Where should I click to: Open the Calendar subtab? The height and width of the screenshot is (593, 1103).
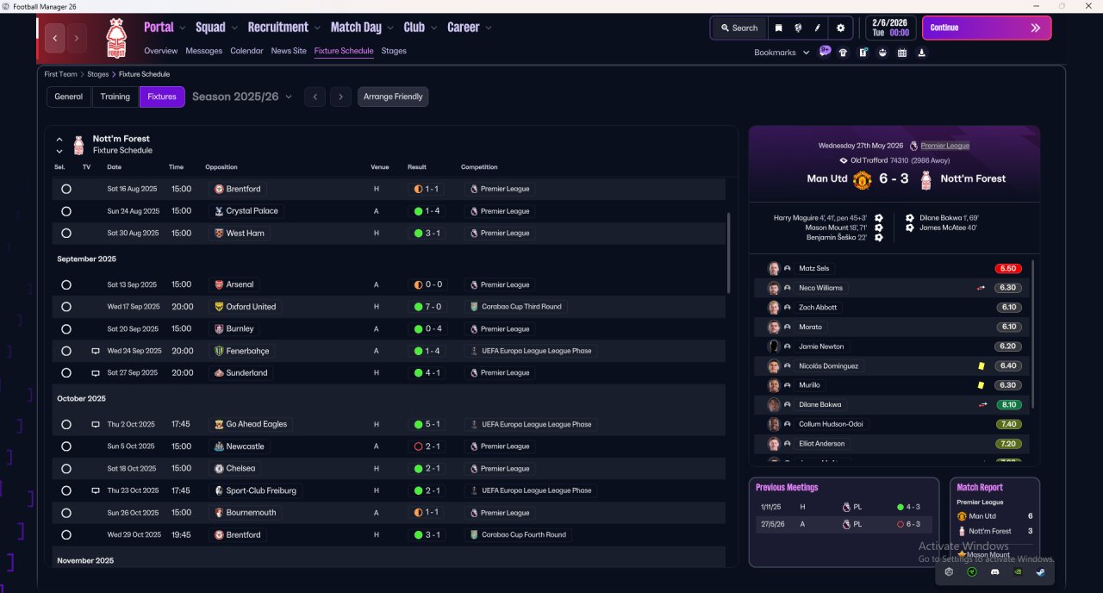point(247,51)
